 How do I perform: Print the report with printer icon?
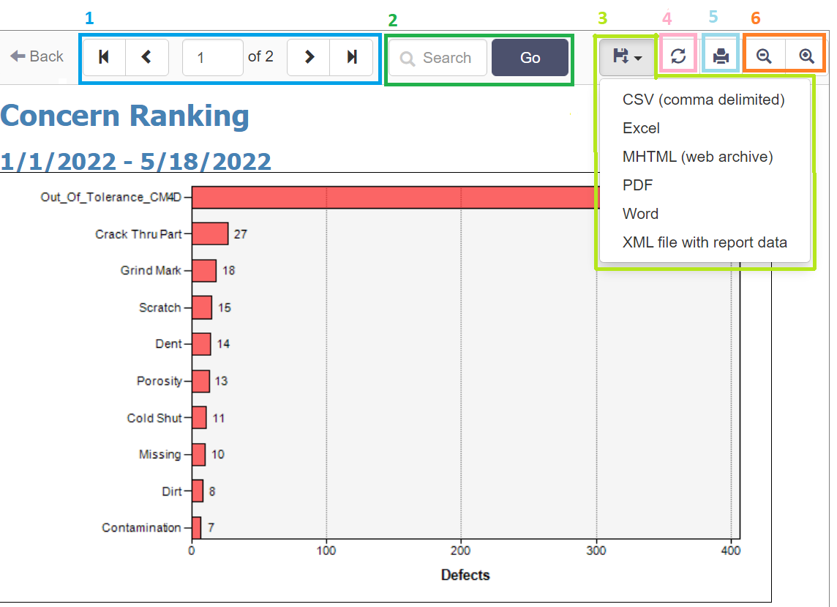point(721,57)
